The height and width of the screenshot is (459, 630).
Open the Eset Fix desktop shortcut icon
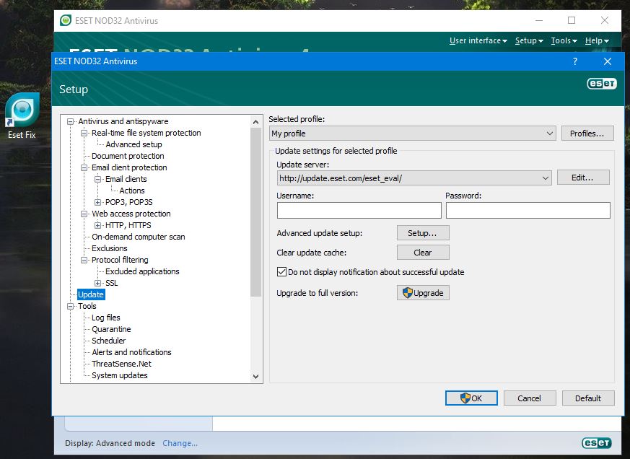(x=22, y=115)
